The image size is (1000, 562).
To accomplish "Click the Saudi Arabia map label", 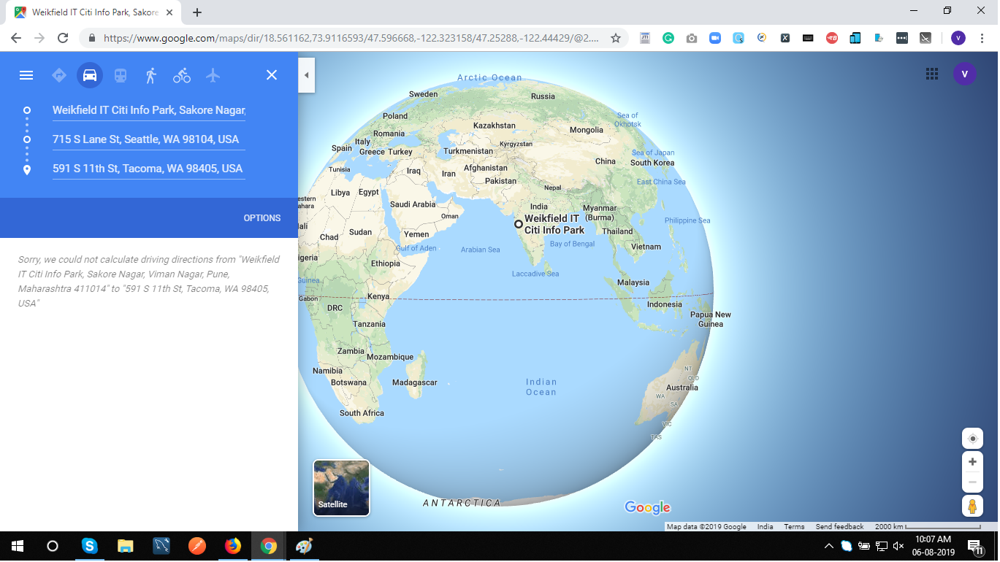I will point(413,204).
